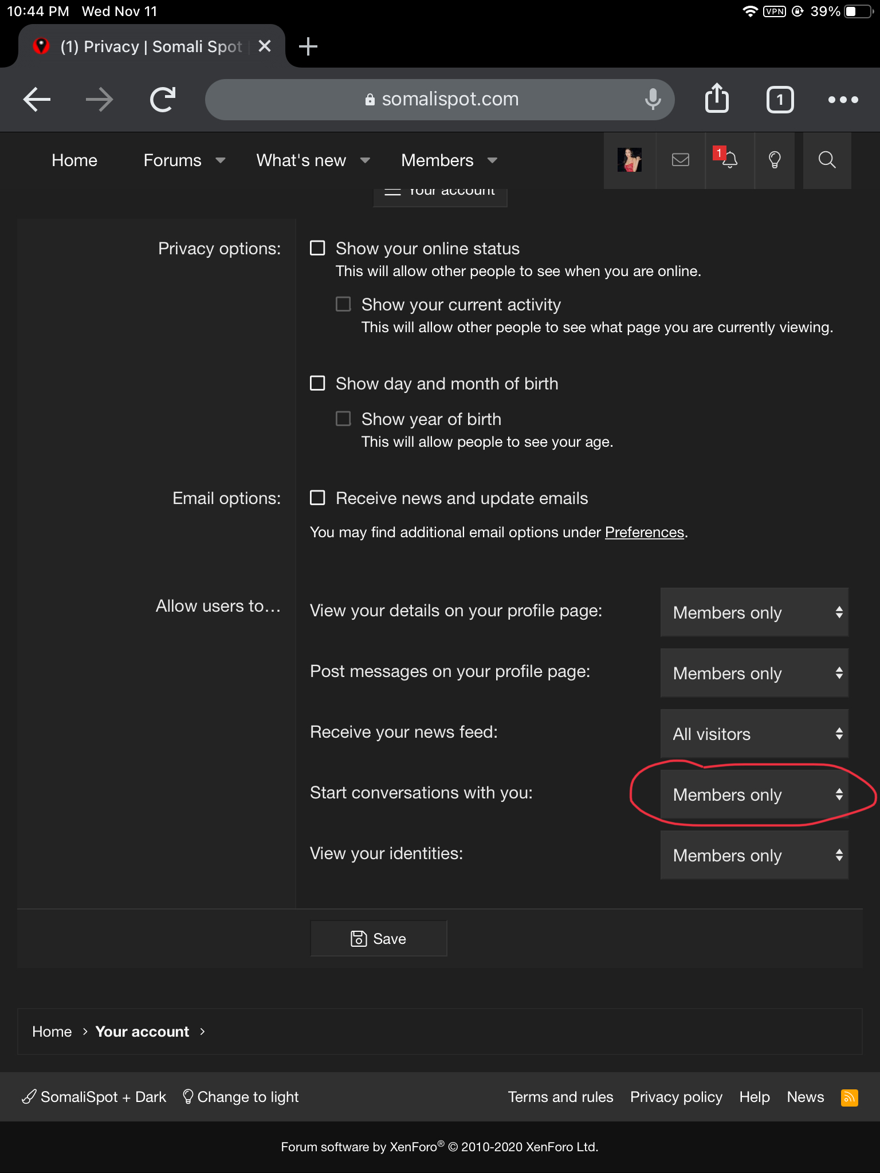Check Show day and month of birth

click(x=317, y=383)
